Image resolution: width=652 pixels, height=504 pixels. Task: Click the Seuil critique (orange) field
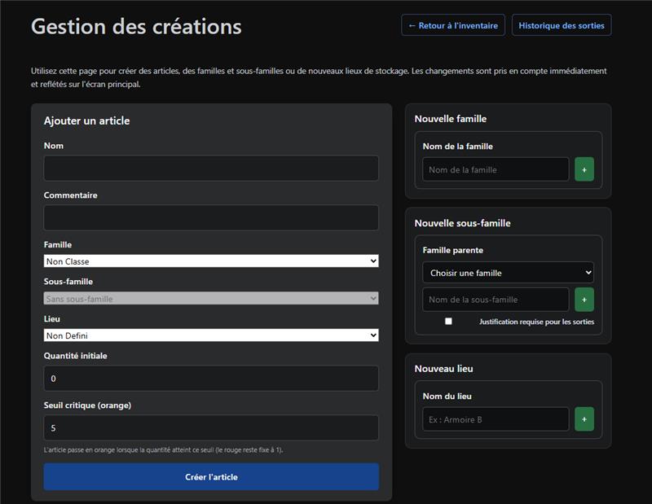[x=211, y=427]
